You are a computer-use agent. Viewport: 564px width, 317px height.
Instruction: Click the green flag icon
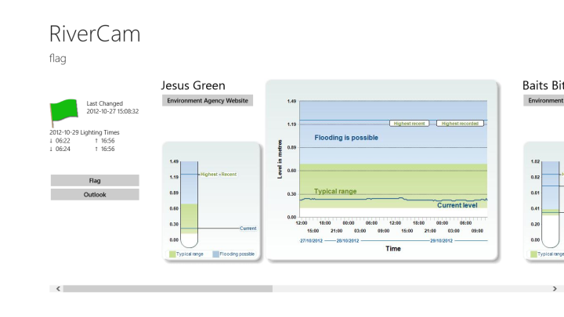(63, 112)
